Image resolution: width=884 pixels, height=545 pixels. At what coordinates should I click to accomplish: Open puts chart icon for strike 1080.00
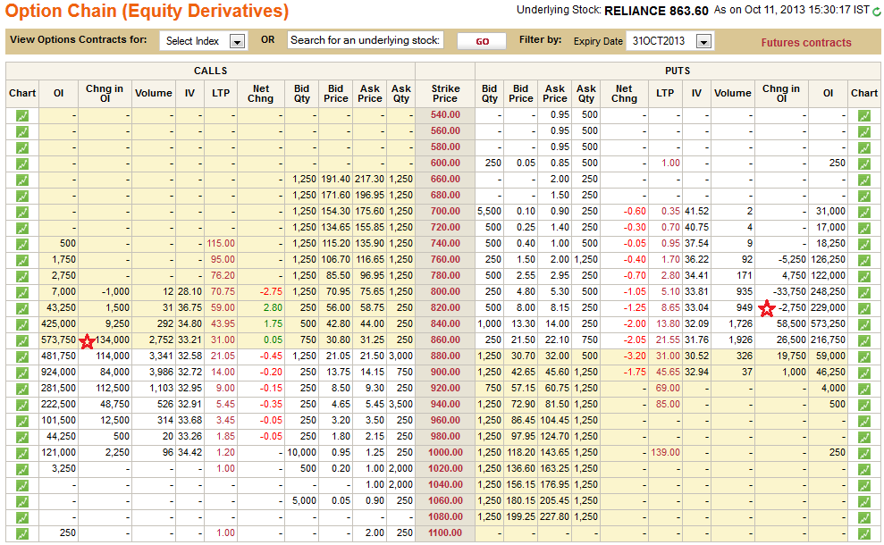pyautogui.click(x=863, y=517)
